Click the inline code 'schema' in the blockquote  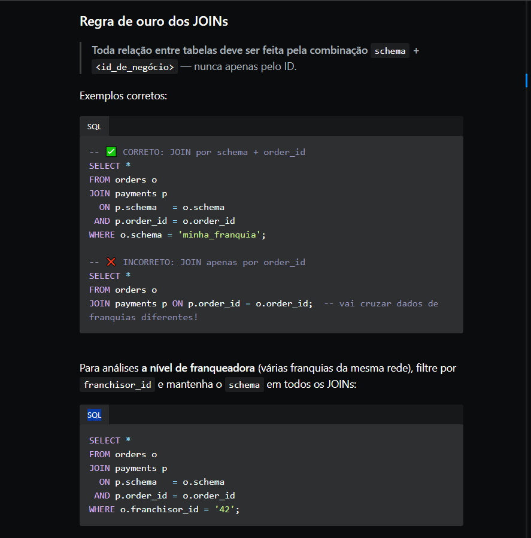[x=390, y=51]
